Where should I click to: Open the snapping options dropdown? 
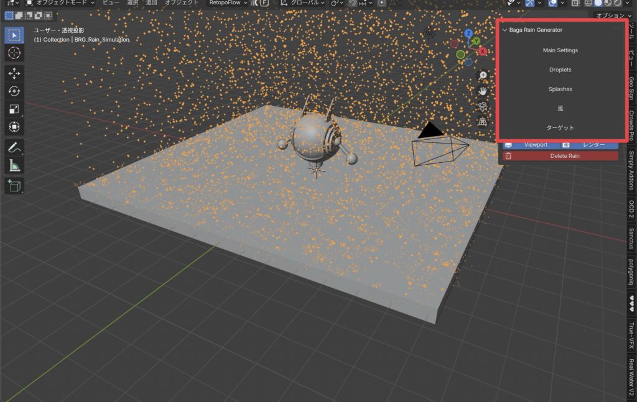pyautogui.click(x=365, y=3)
